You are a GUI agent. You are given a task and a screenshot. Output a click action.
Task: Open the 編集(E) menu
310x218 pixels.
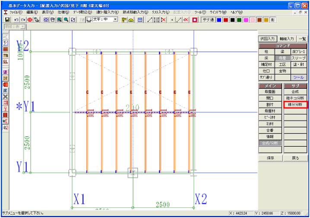(32, 12)
